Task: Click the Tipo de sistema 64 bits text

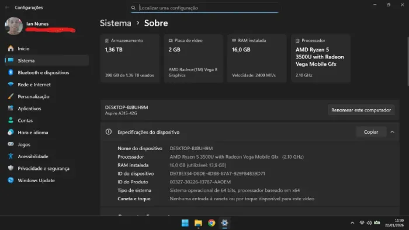Action: click(235, 190)
